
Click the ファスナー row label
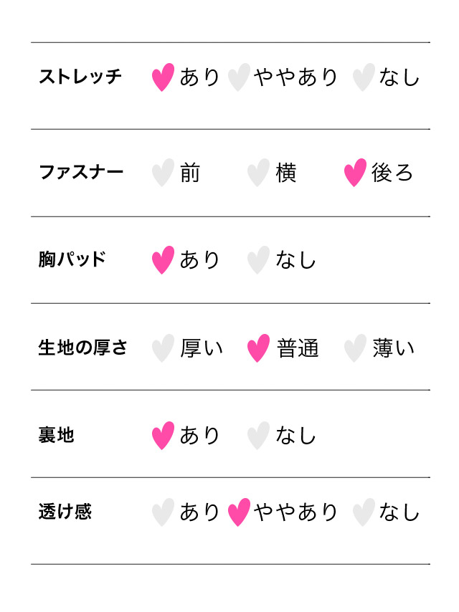point(81,172)
